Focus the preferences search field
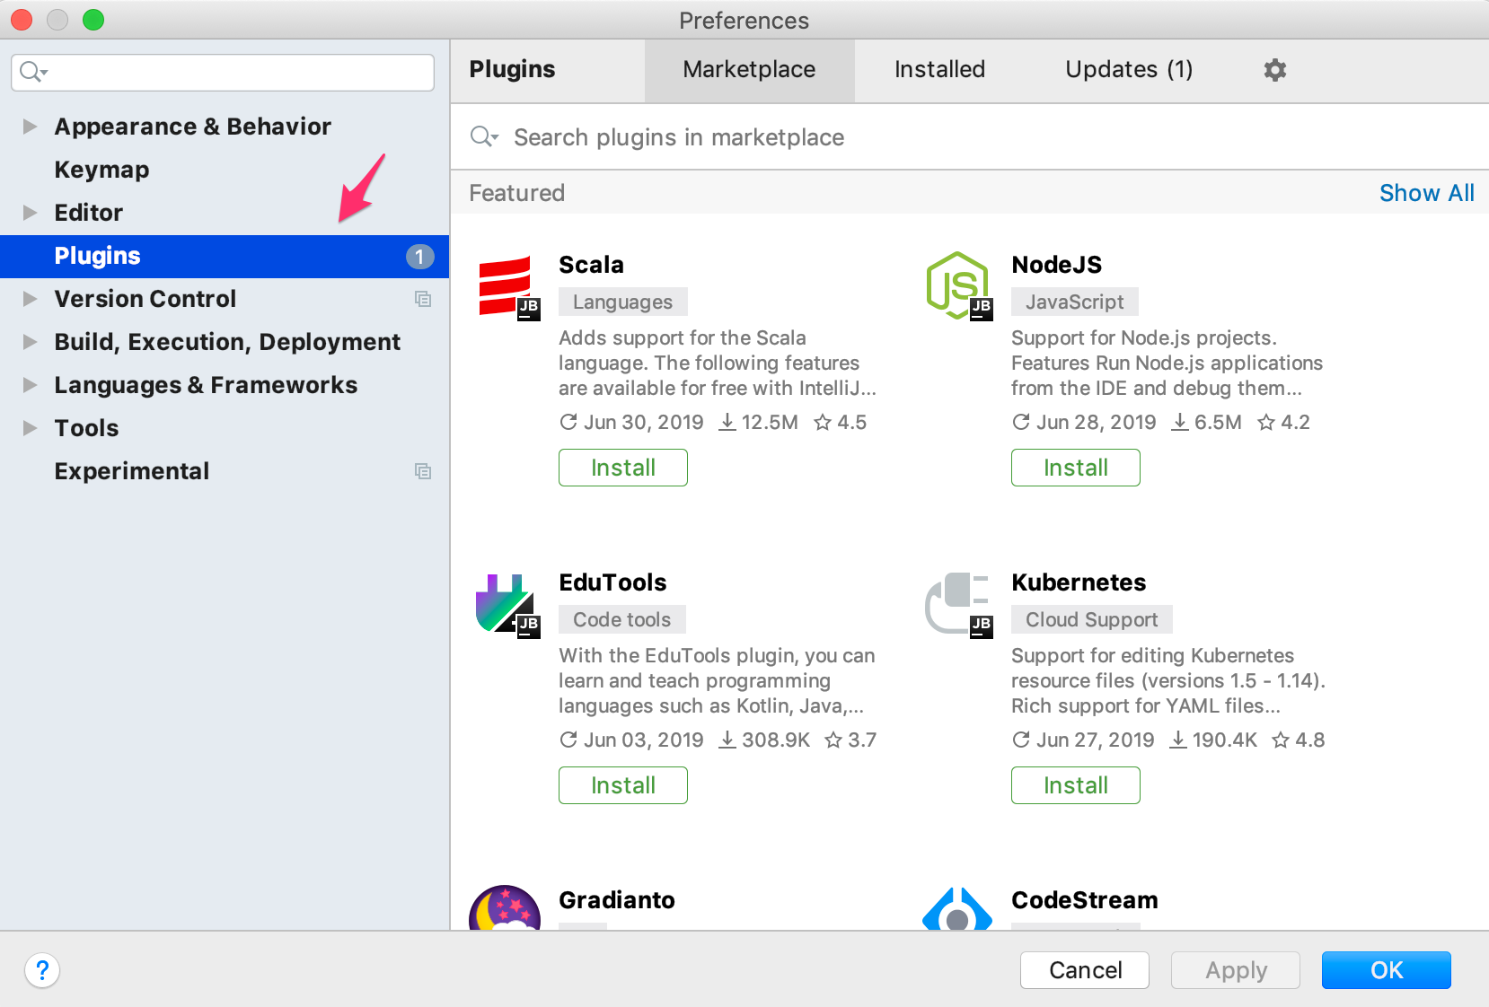Viewport: 1489px width, 1007px height. tap(223, 72)
